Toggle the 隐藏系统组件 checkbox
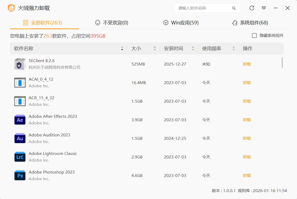 [254, 36]
